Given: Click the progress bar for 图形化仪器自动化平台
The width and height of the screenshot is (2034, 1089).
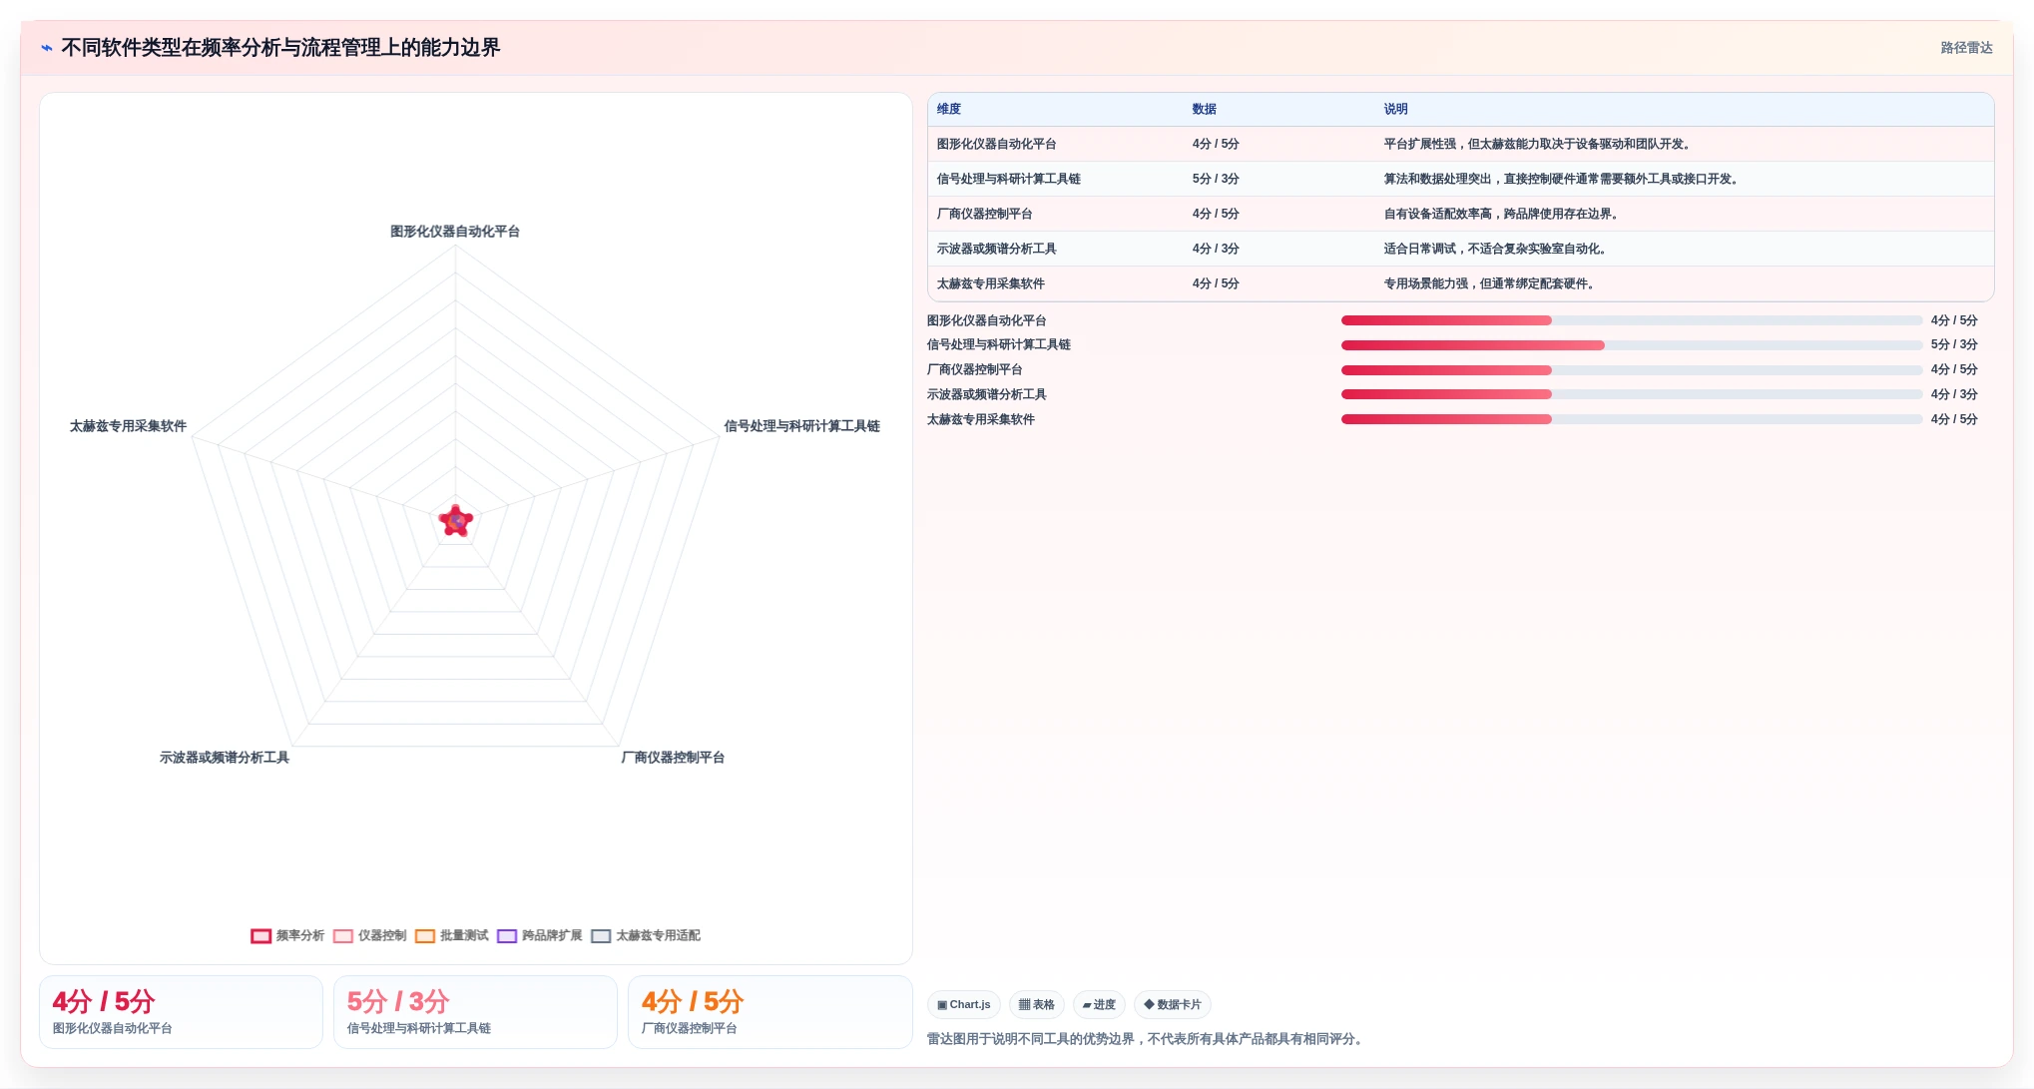Looking at the screenshot, I should click(1632, 320).
